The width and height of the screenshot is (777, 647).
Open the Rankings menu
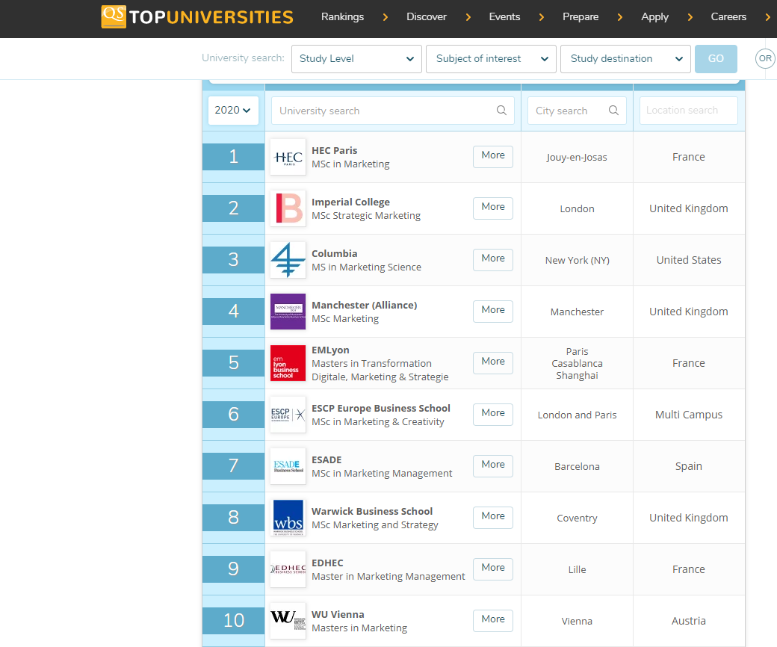tap(342, 17)
